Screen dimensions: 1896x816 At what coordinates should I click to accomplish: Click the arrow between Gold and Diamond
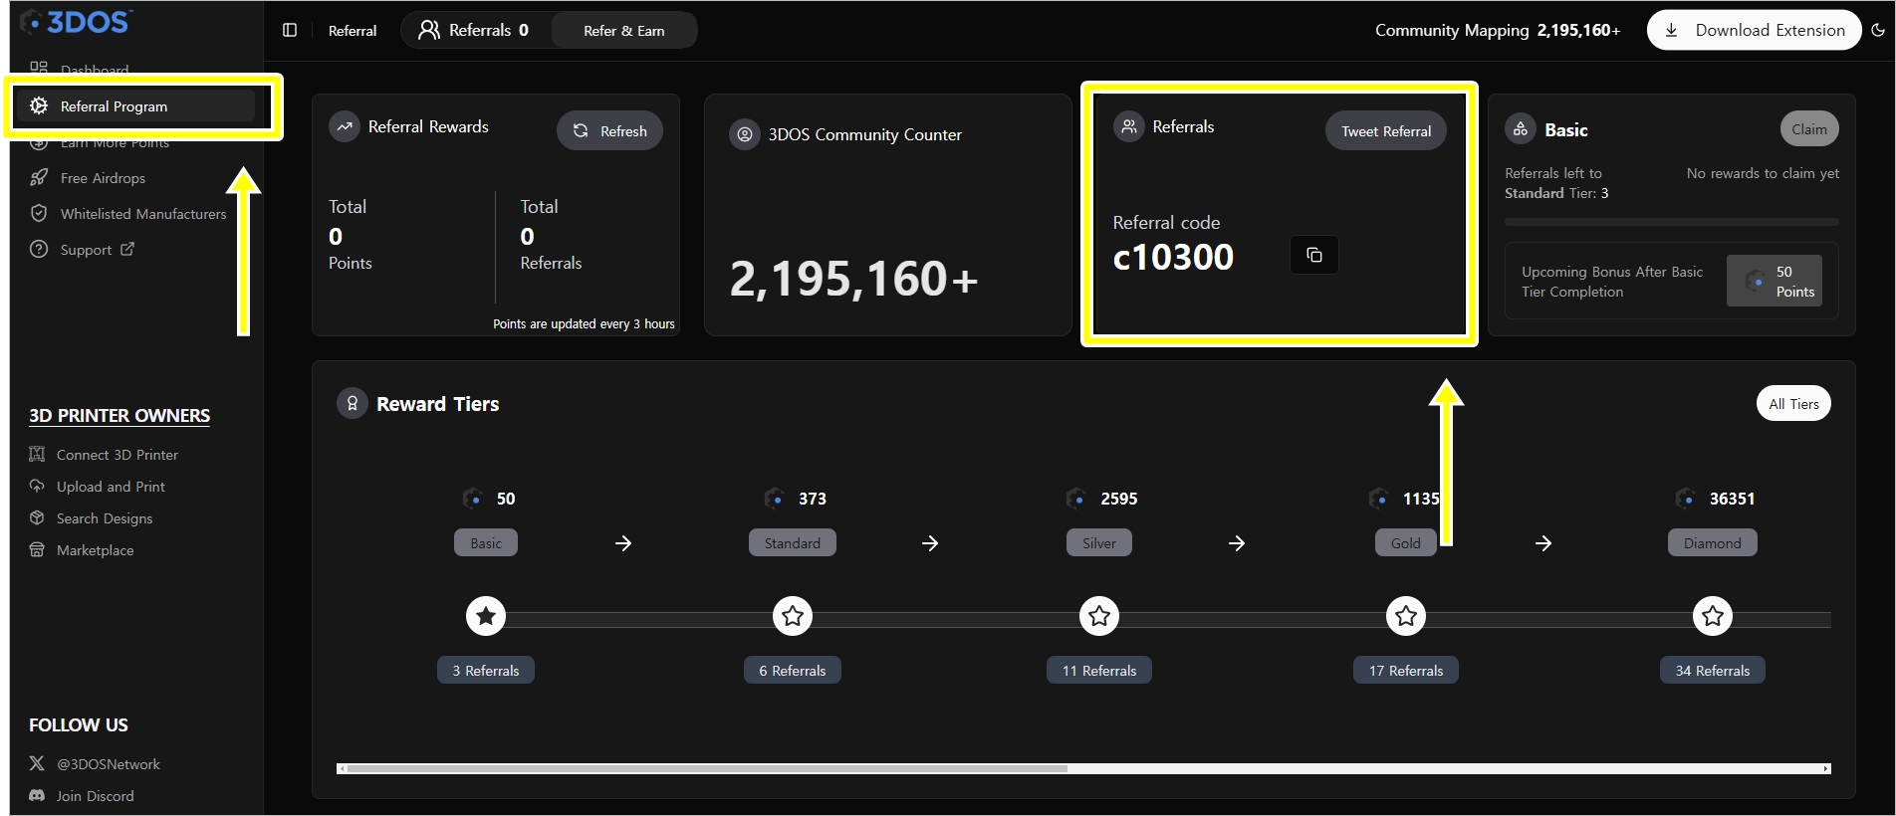coord(1543,543)
